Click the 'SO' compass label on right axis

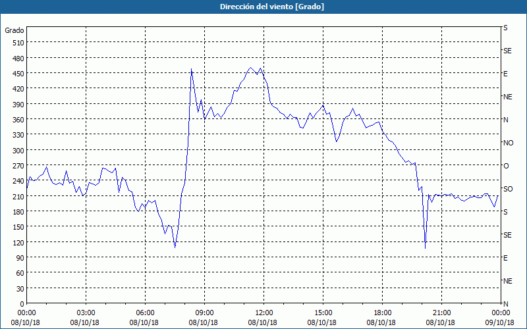coord(508,189)
